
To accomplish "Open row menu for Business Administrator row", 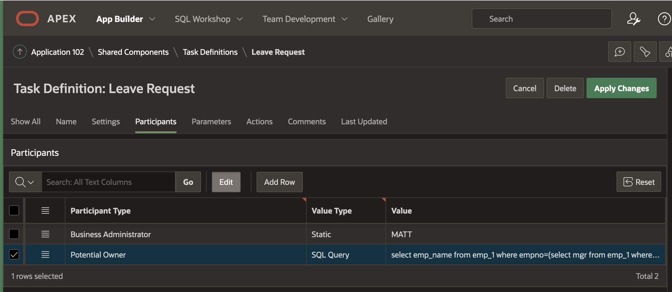I will point(45,234).
